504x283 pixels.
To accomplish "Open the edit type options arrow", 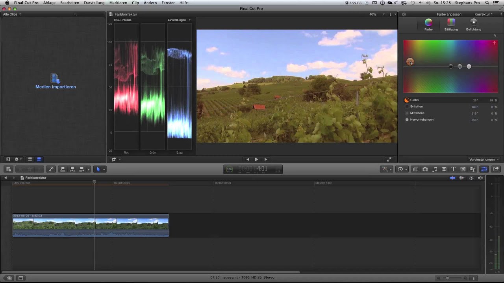I will (x=89, y=169).
